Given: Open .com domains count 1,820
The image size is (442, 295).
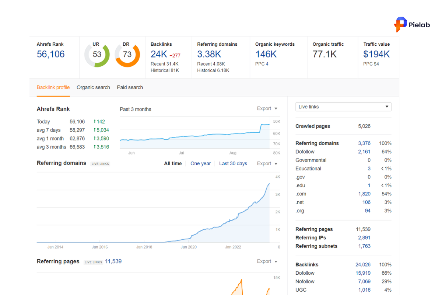Looking at the screenshot, I should coord(364,194).
